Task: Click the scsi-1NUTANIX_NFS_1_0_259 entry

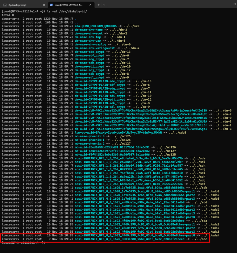Action: [129, 158]
